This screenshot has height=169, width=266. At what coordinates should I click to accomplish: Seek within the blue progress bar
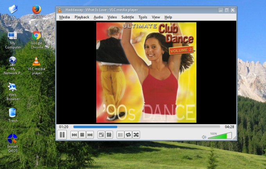pyautogui.click(x=147, y=127)
